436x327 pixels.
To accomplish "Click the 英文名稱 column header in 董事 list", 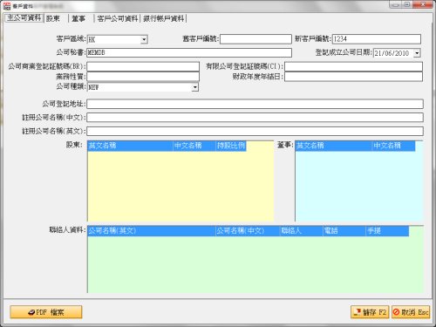I will pos(334,146).
